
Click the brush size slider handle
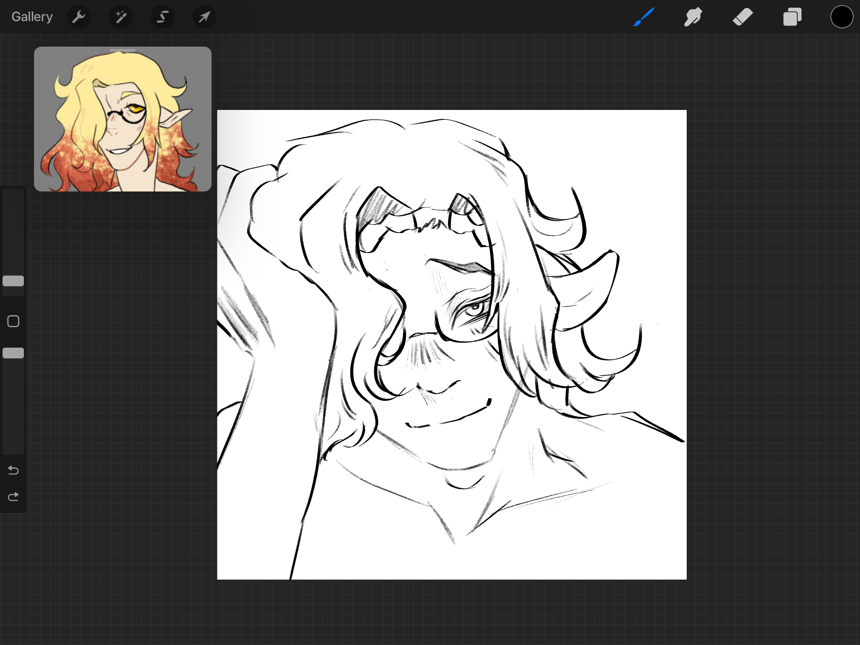(x=13, y=281)
